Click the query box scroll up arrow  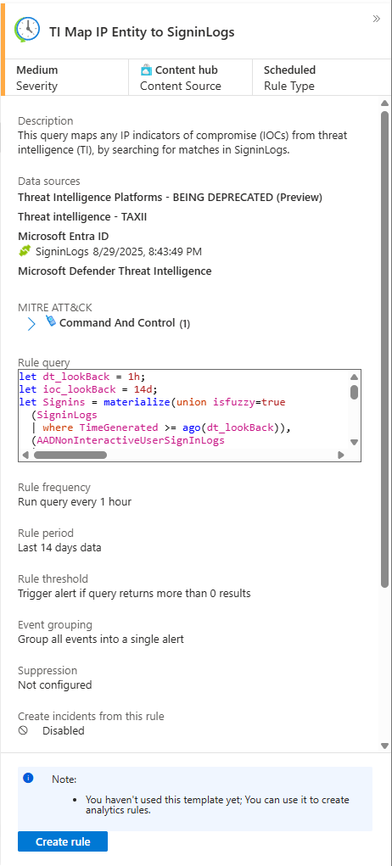355,377
